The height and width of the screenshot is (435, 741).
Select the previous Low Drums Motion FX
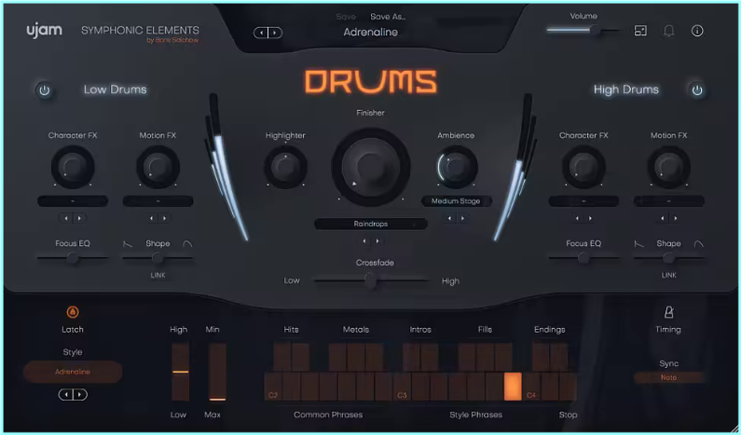point(151,218)
